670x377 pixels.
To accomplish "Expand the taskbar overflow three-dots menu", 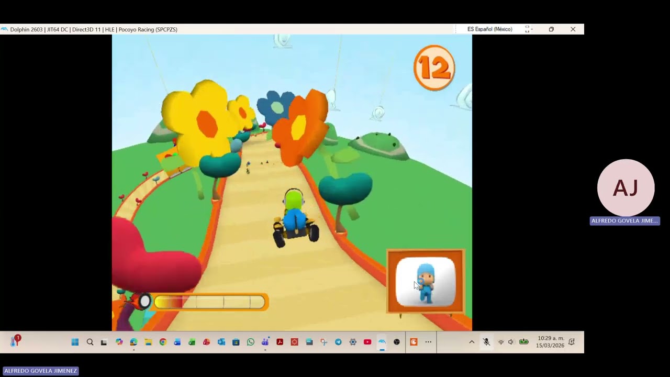I will 428,342.
